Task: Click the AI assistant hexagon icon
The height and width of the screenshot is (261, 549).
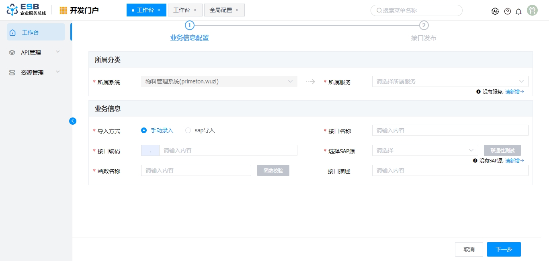Action: click(495, 11)
